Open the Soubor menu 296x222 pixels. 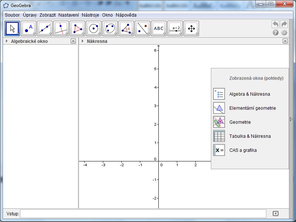pos(12,15)
